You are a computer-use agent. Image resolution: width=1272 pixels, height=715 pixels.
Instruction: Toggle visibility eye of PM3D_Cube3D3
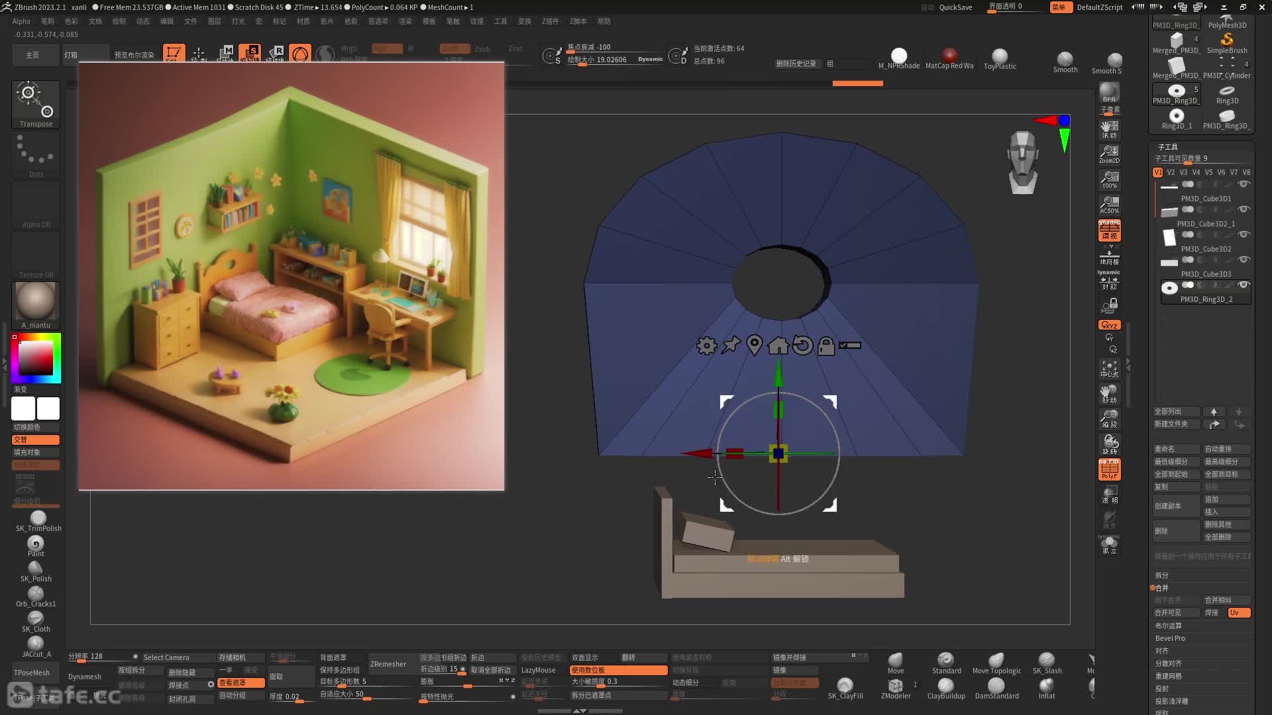[1244, 260]
